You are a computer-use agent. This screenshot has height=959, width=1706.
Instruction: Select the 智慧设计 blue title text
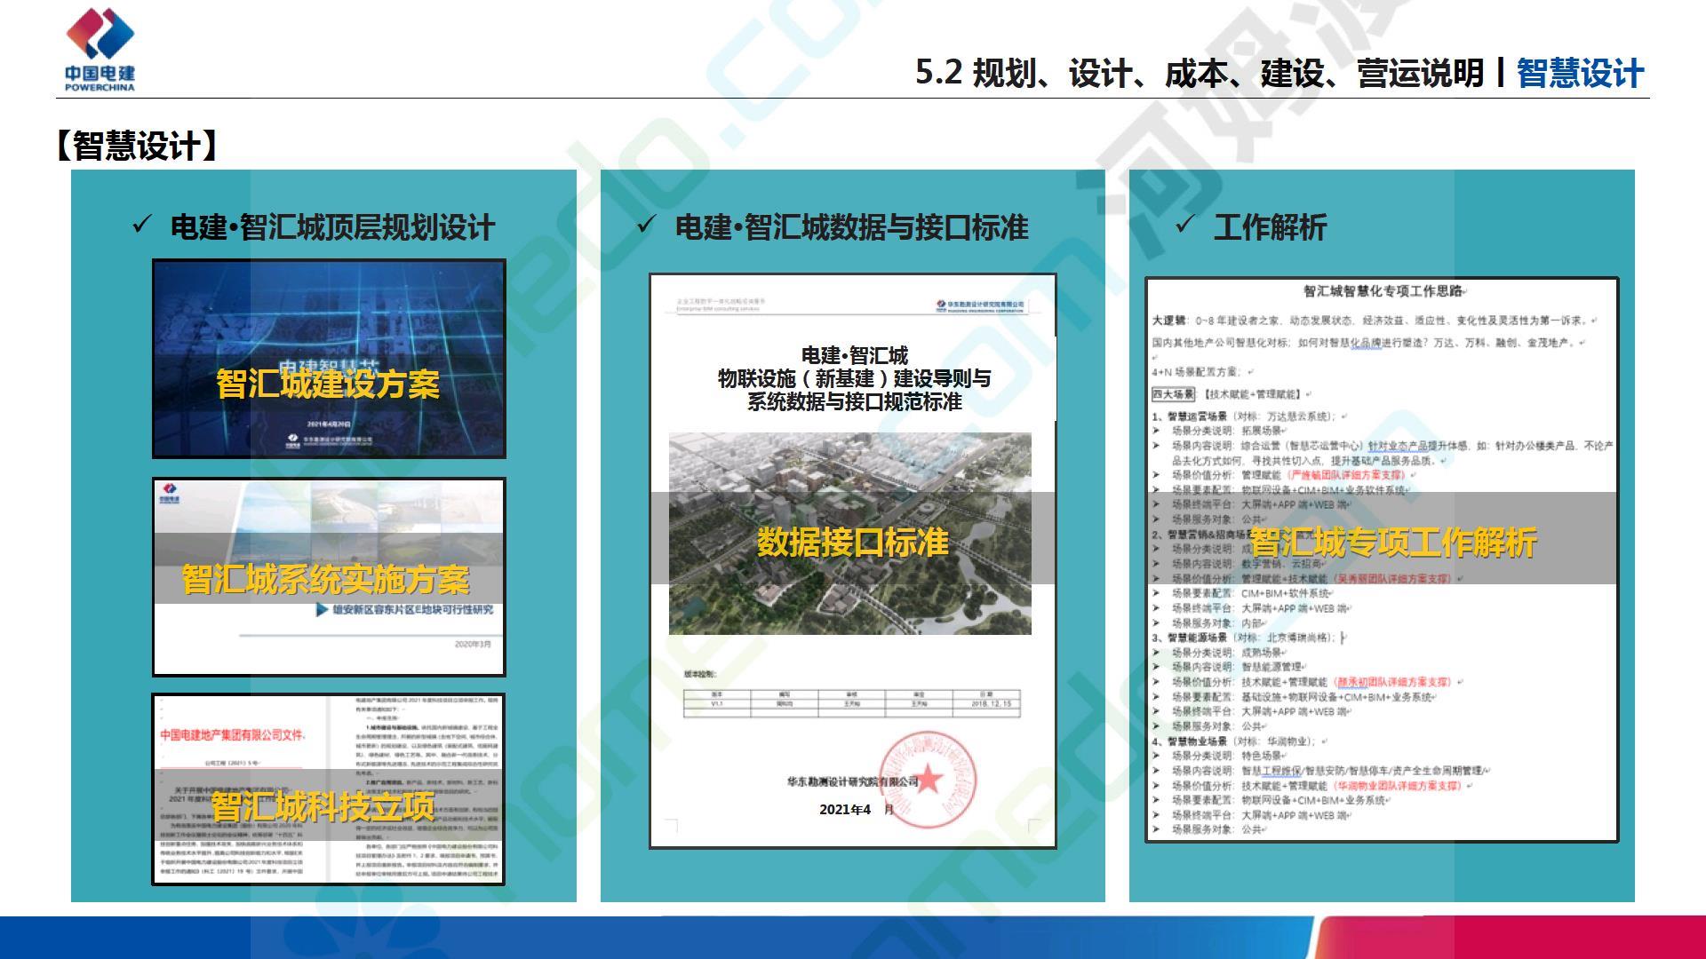coord(1579,73)
